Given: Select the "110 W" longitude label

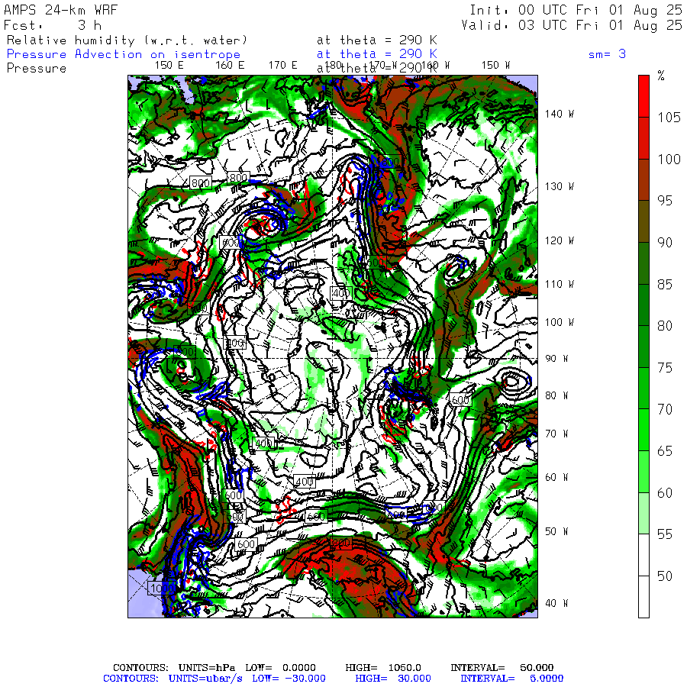Looking at the screenshot, I should click(x=559, y=284).
